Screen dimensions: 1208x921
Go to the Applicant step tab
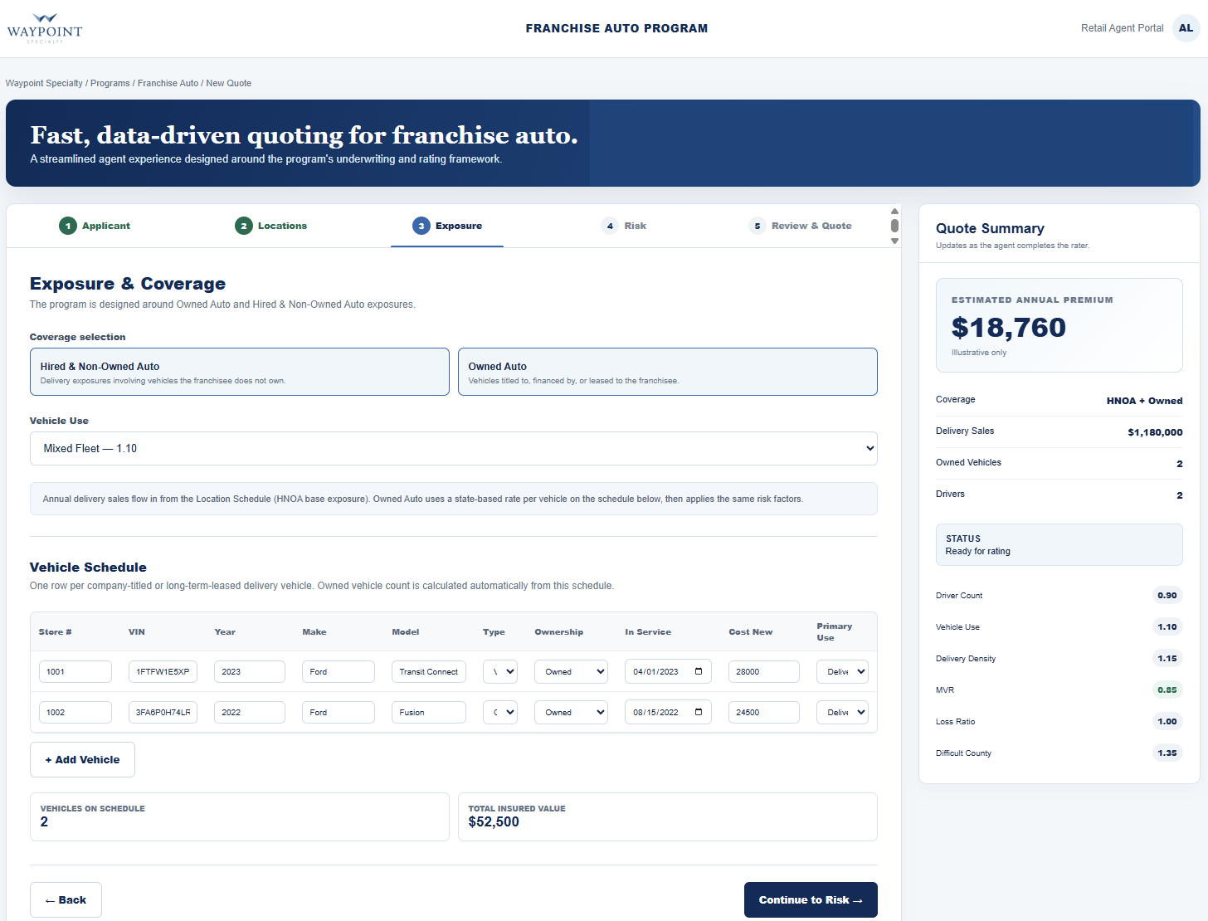95,226
